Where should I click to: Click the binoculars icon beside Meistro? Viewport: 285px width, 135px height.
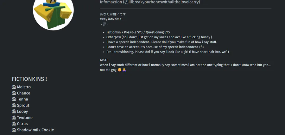click(x=14, y=87)
